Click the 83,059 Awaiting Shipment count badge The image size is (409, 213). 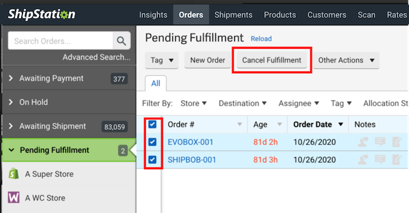point(114,127)
